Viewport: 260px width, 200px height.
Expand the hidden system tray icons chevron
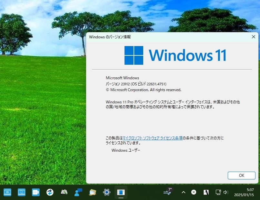coord(184,192)
